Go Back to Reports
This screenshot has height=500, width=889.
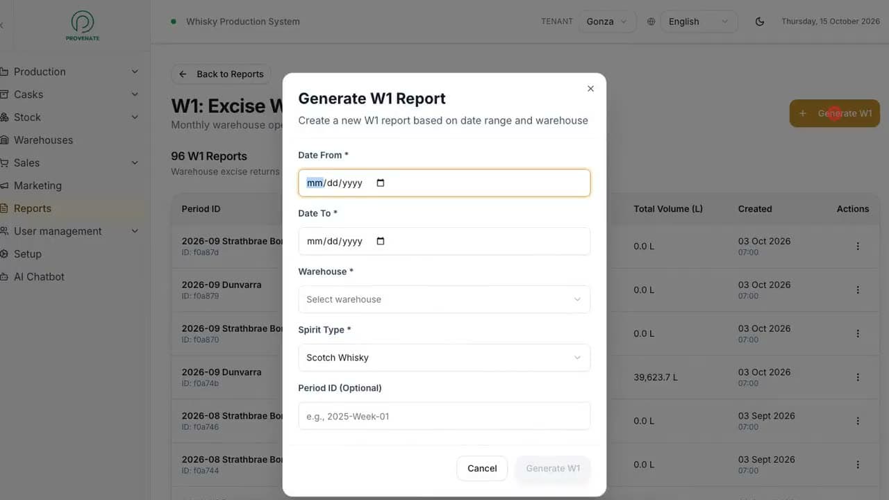[x=221, y=74]
